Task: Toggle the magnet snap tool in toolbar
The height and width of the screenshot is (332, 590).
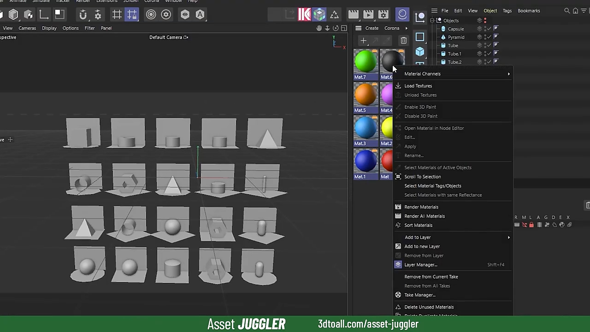Action: click(83, 15)
